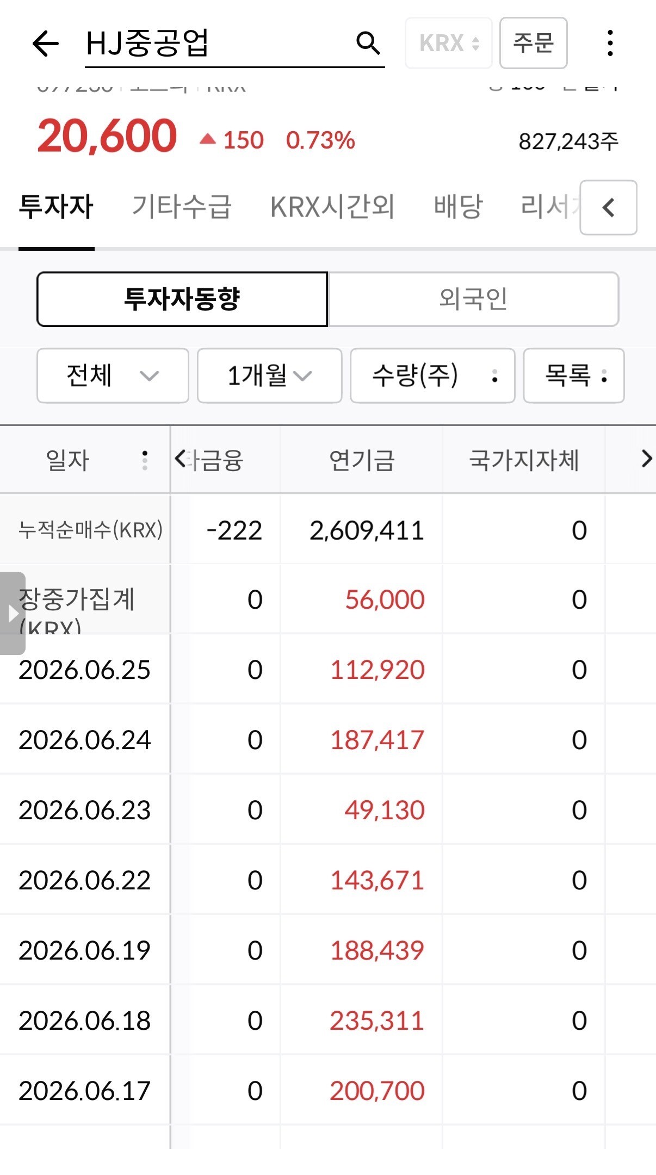Viewport: 656px width, 1175px height.
Task: Open the three-dot overflow menu
Action: coord(610,43)
